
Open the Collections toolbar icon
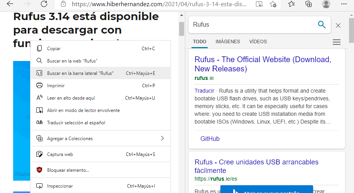click(x=308, y=4)
